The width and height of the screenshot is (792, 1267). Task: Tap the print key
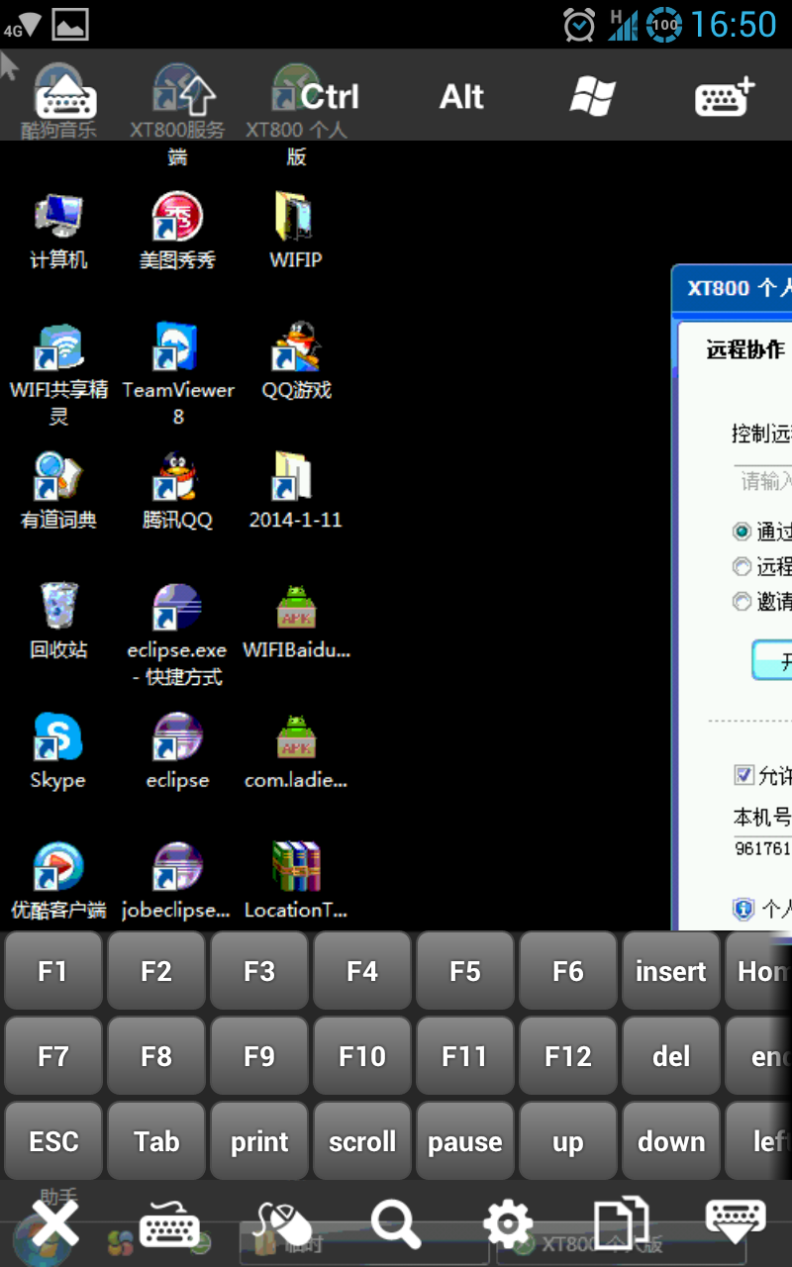(x=259, y=1141)
